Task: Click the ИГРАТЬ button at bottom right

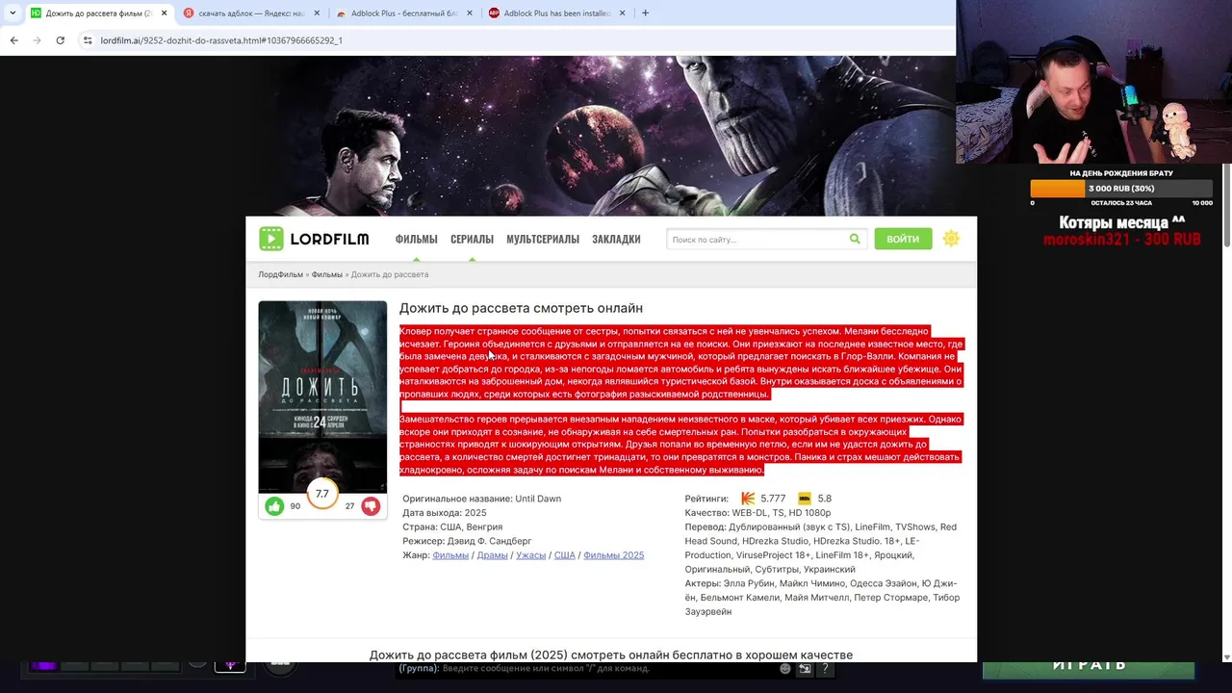Action: (1089, 668)
